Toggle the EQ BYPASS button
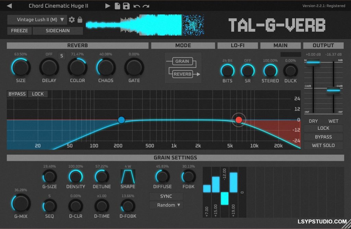This screenshot has width=351, height=229. coord(17,94)
